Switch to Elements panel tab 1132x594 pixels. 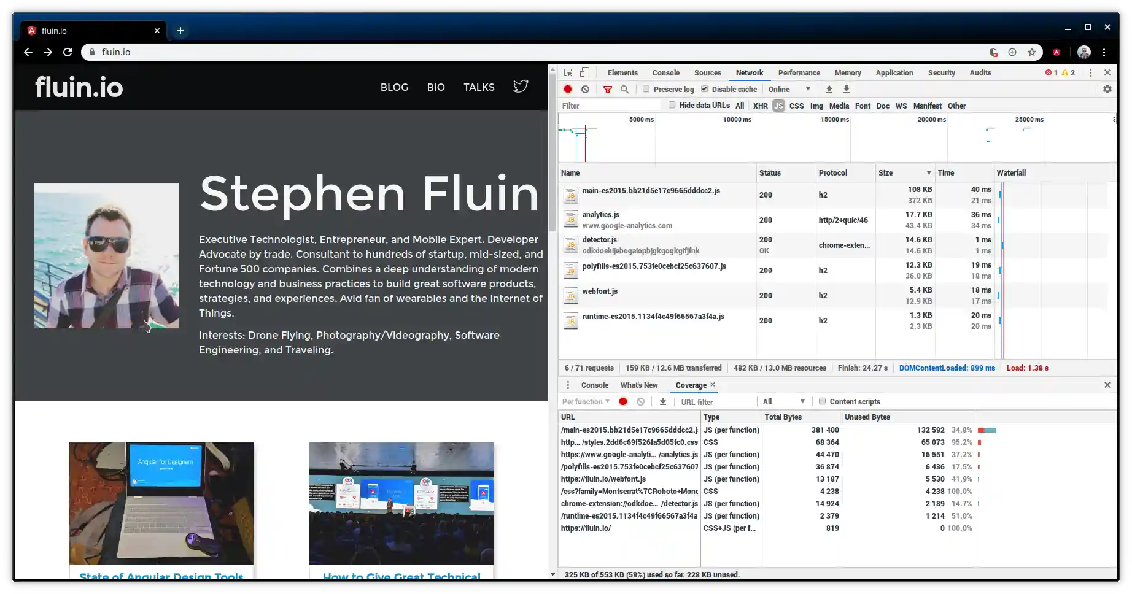(x=622, y=72)
